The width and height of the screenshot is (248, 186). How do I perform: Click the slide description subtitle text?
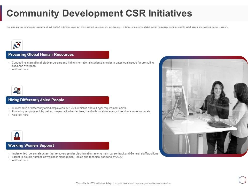[117, 27]
